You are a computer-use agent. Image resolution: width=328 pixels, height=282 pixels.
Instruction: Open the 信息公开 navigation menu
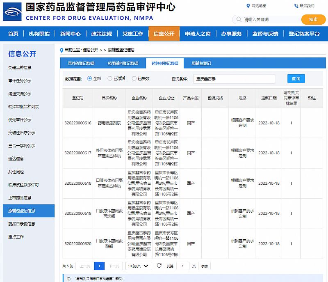click(164, 34)
